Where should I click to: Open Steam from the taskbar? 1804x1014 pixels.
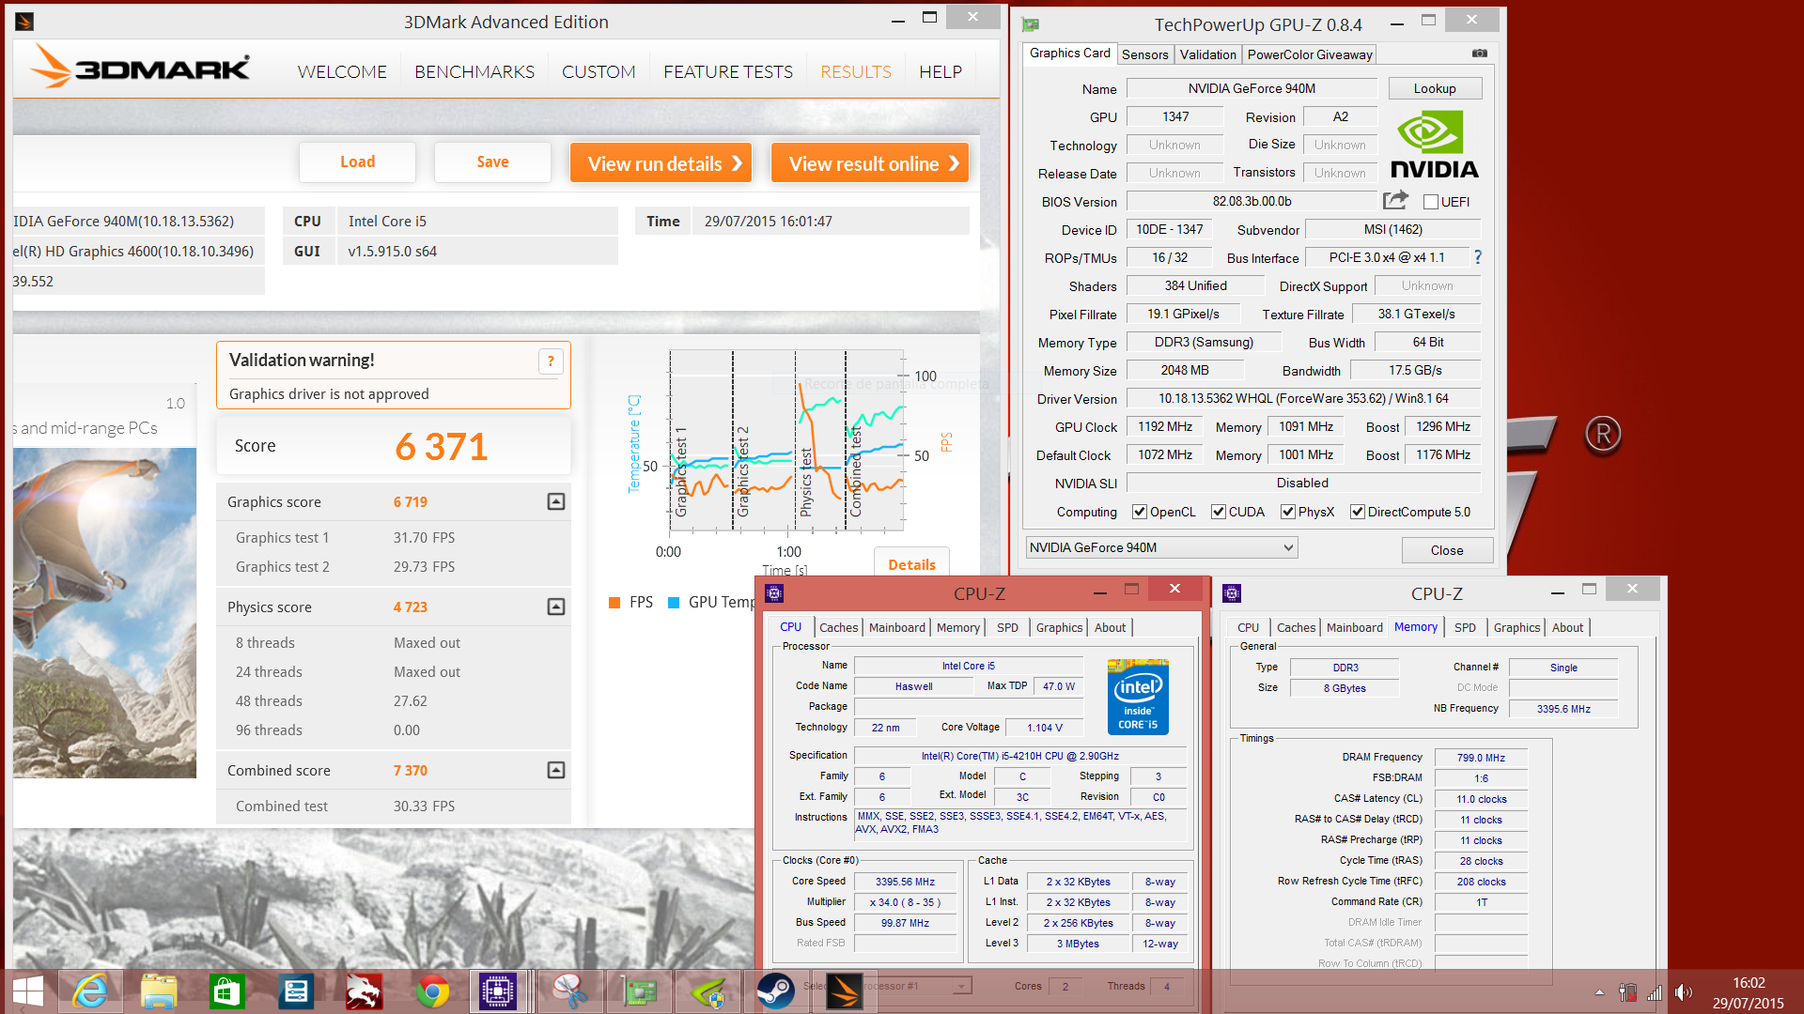click(776, 991)
